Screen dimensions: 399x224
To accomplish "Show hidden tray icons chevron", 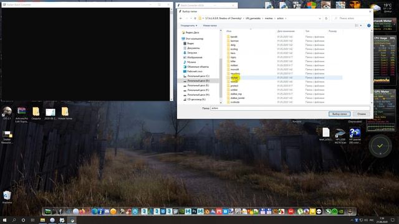I will pyautogui.click(x=352, y=220).
